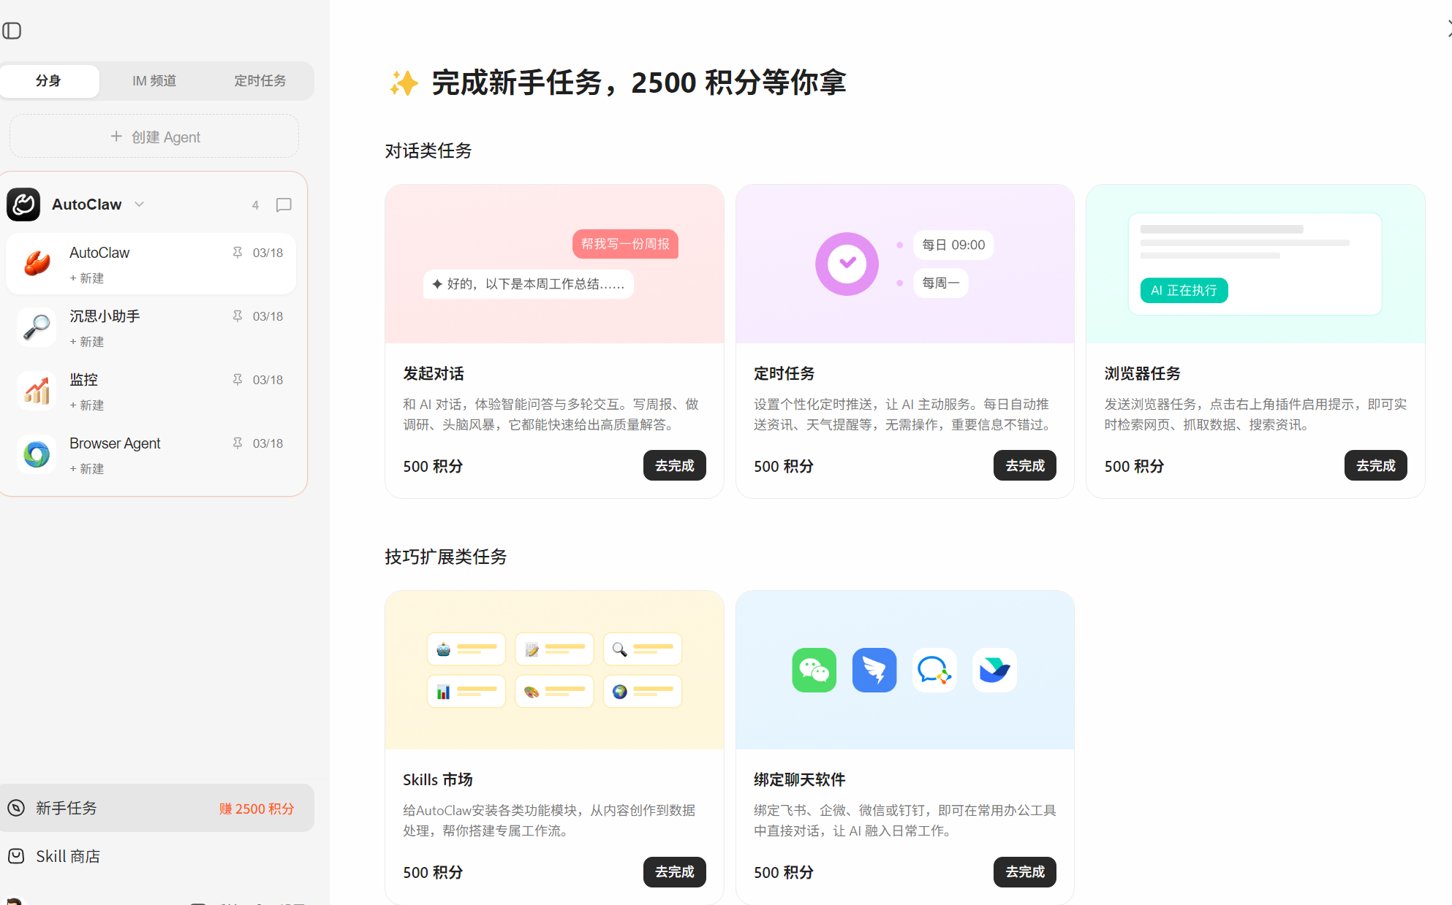
Task: Toggle the pin icon on the 监控 row
Action: click(238, 380)
